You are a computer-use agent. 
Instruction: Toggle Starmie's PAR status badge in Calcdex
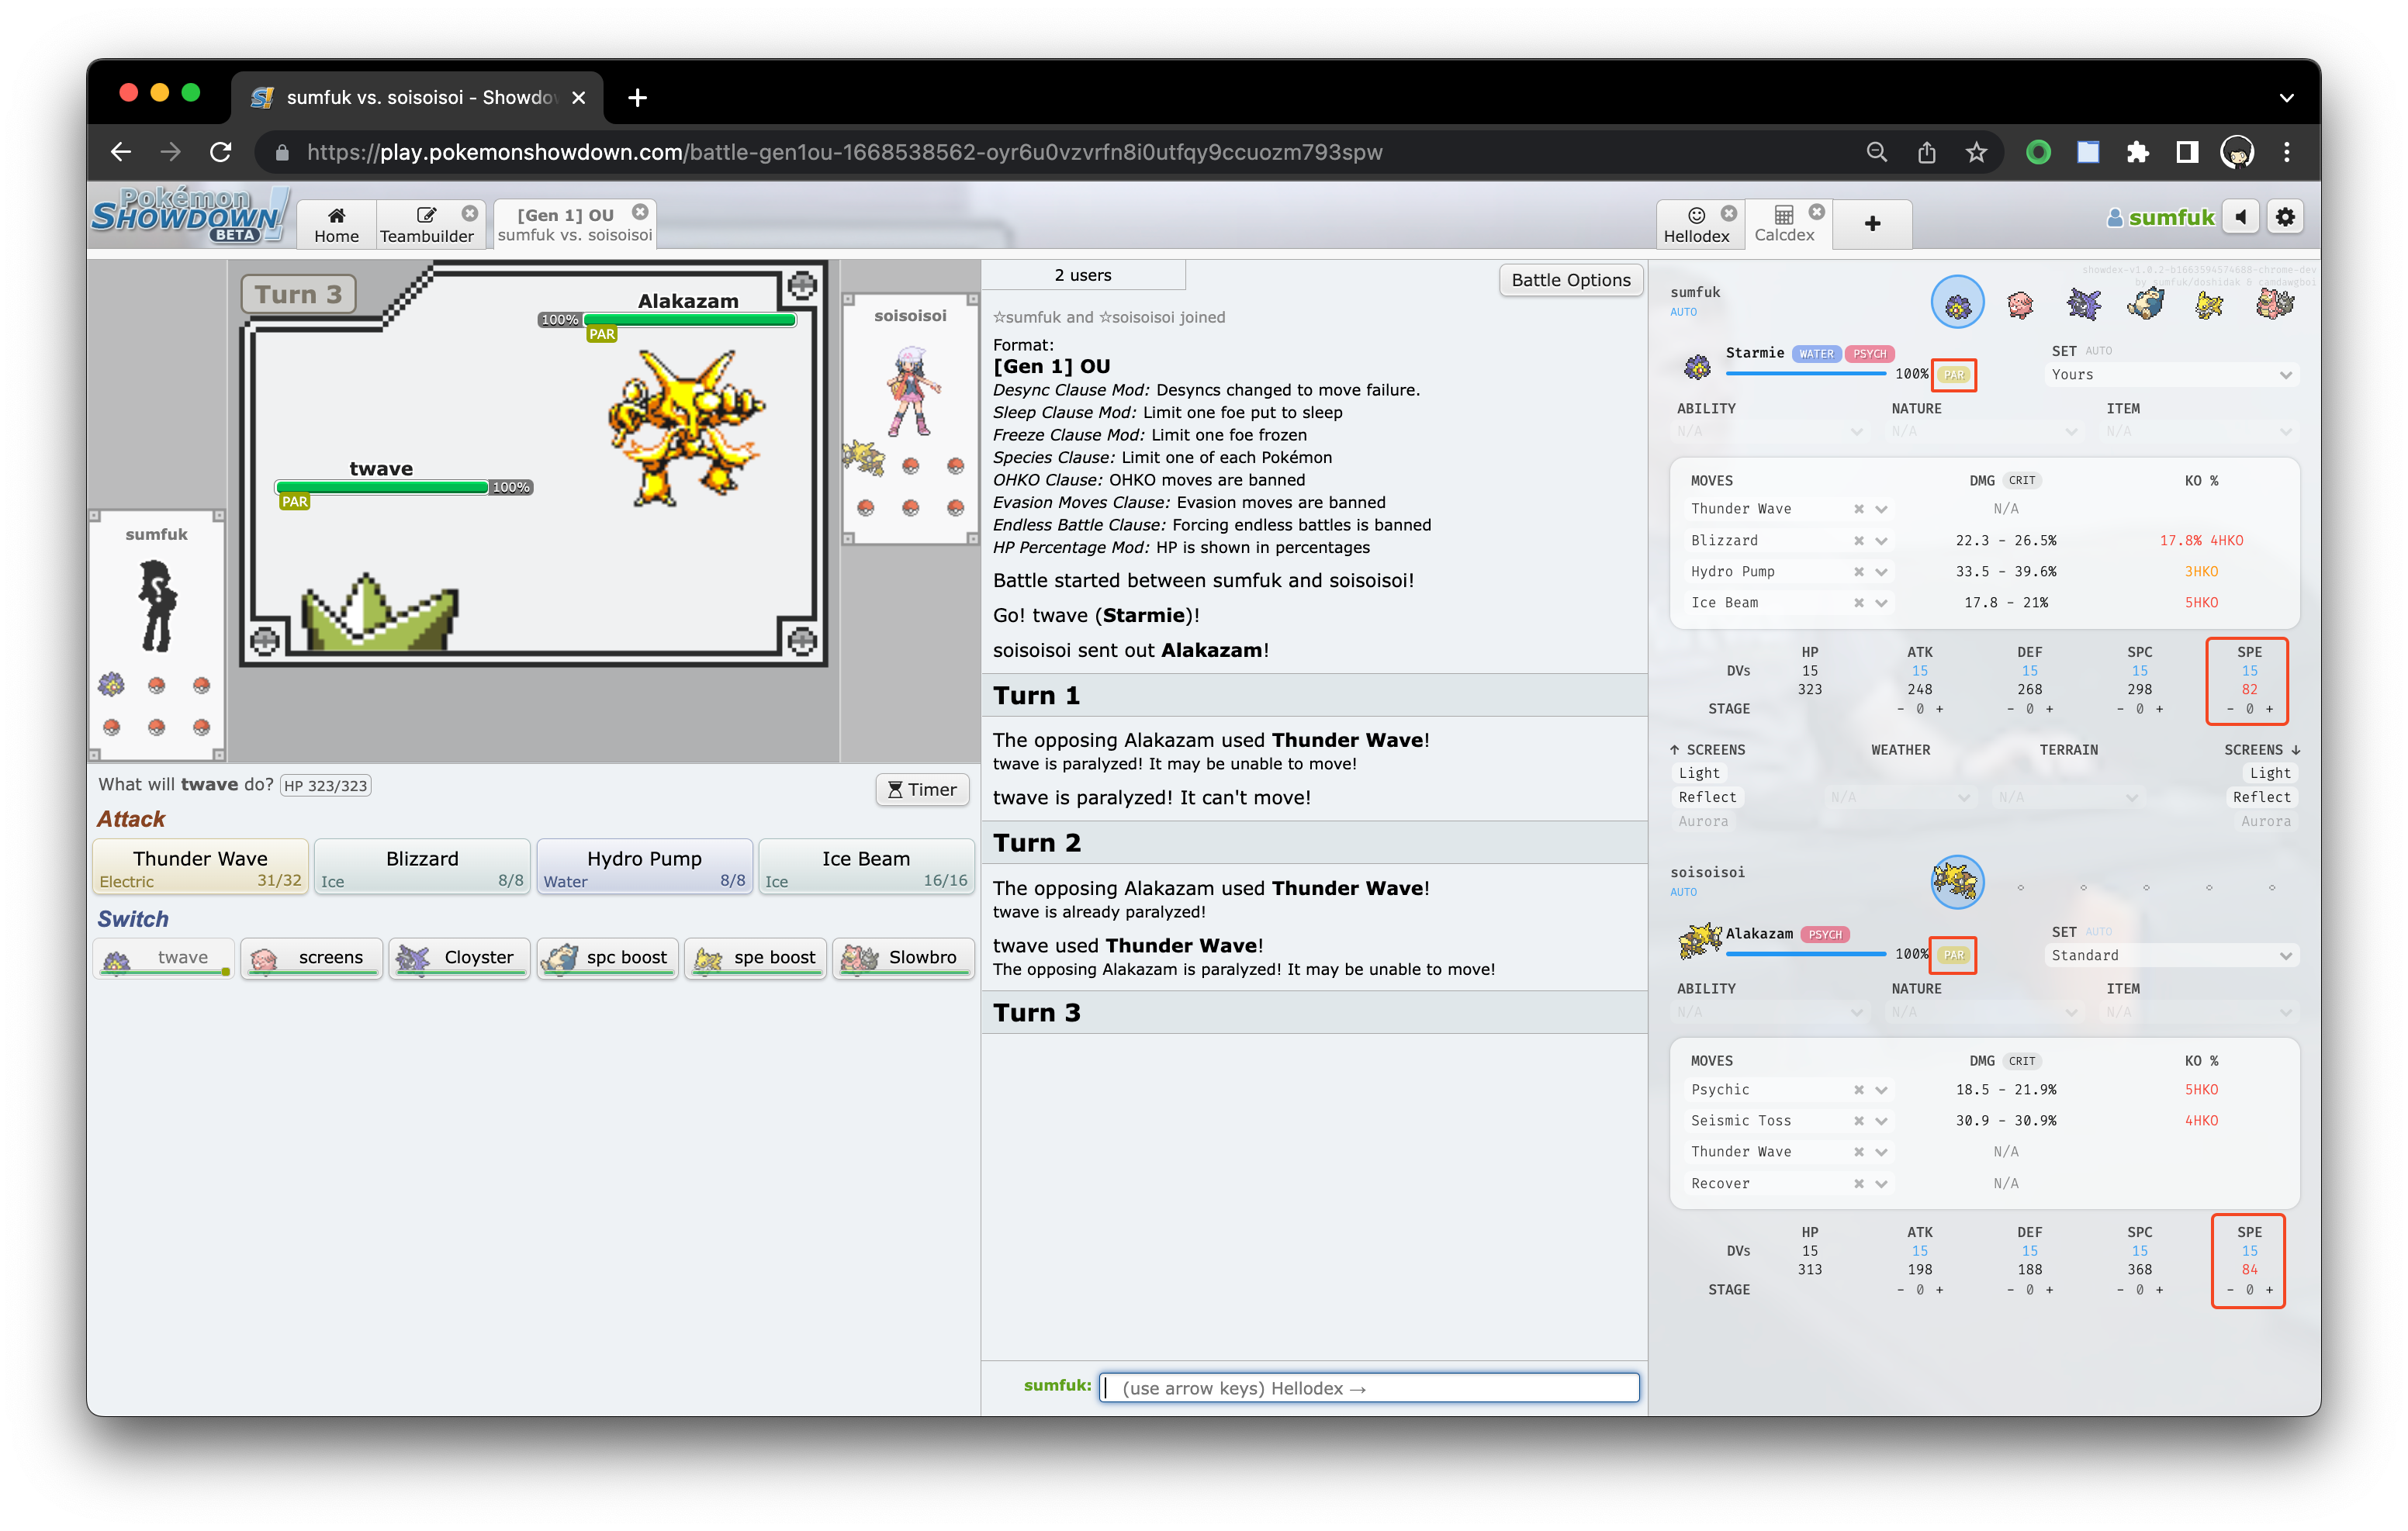(1954, 375)
